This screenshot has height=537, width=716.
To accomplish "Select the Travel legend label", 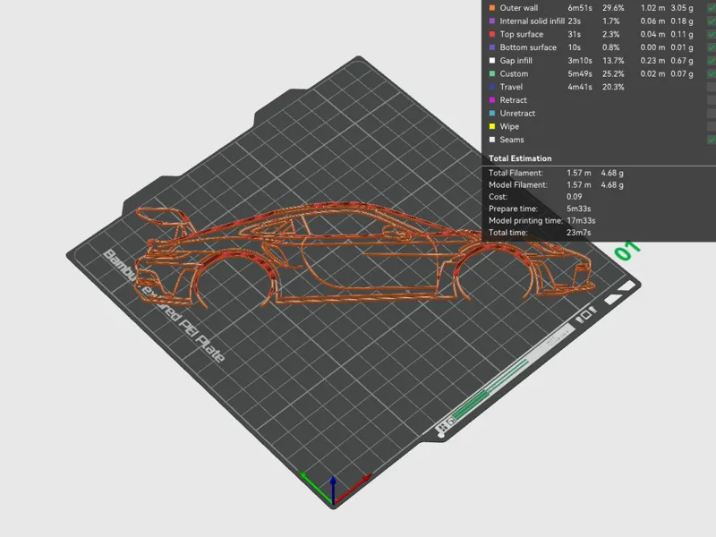I will click(511, 87).
